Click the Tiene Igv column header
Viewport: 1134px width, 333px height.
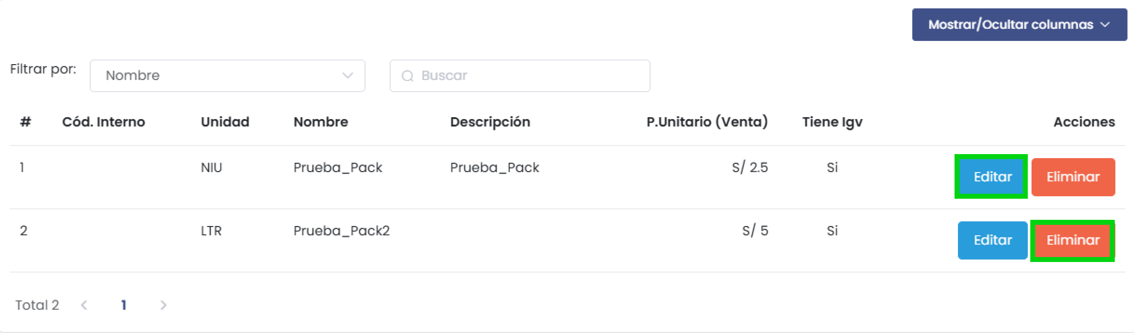click(832, 122)
